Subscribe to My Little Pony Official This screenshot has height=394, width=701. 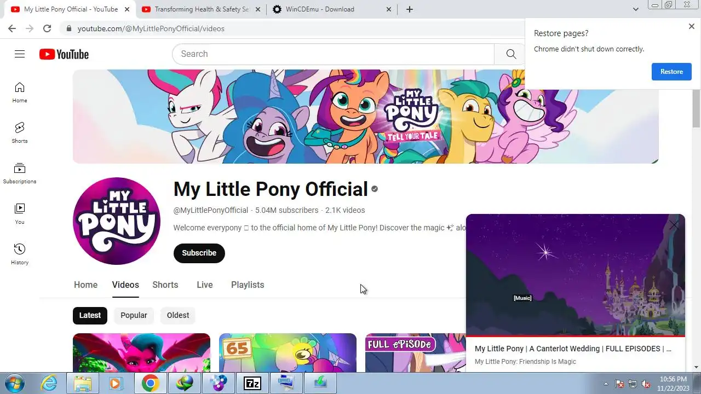click(x=199, y=253)
